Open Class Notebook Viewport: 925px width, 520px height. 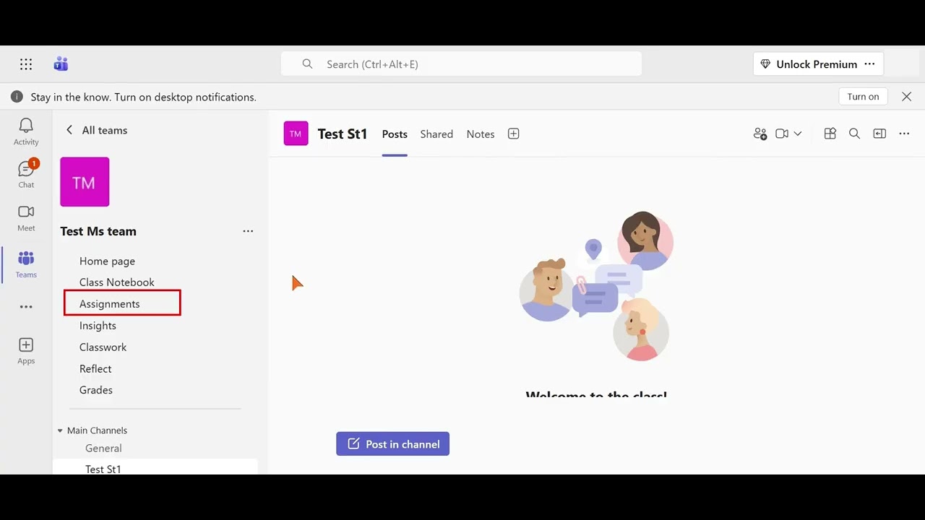click(117, 282)
